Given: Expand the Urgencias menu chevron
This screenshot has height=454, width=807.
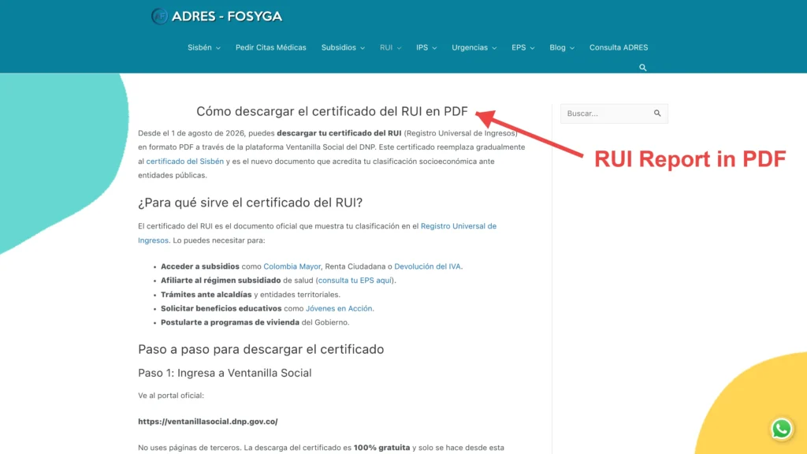Looking at the screenshot, I should point(494,48).
